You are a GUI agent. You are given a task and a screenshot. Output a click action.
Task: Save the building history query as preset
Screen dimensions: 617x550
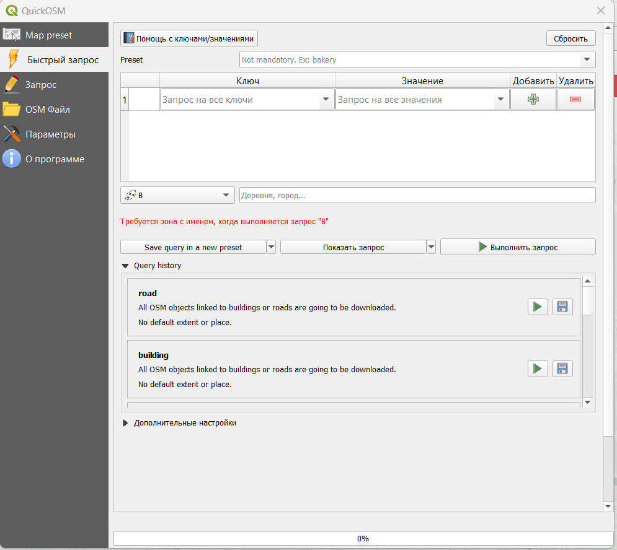[562, 369]
